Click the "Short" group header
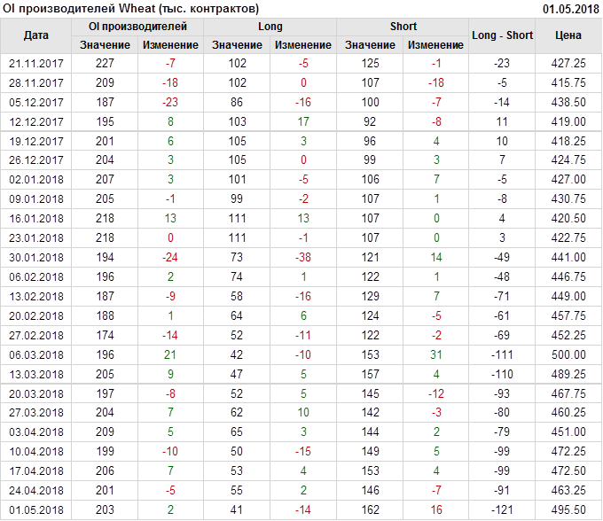The height and width of the screenshot is (521, 603). pos(403,27)
